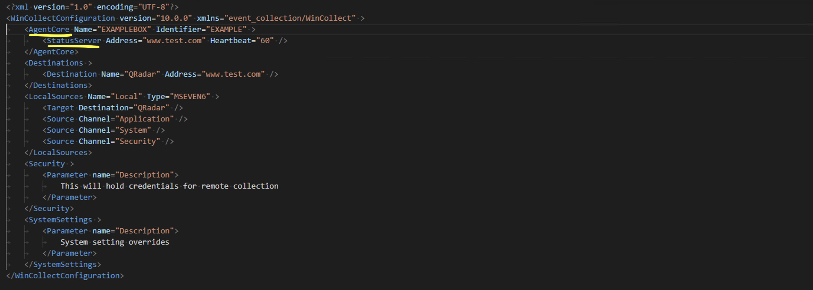Select the "MSEVEN6" Type value
Screen dimensions: 813x290
tap(190, 96)
